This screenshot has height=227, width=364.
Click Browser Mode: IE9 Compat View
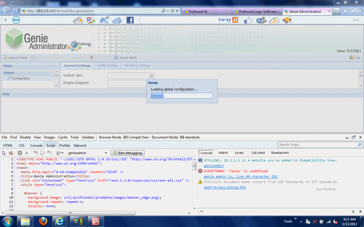pos(124,137)
